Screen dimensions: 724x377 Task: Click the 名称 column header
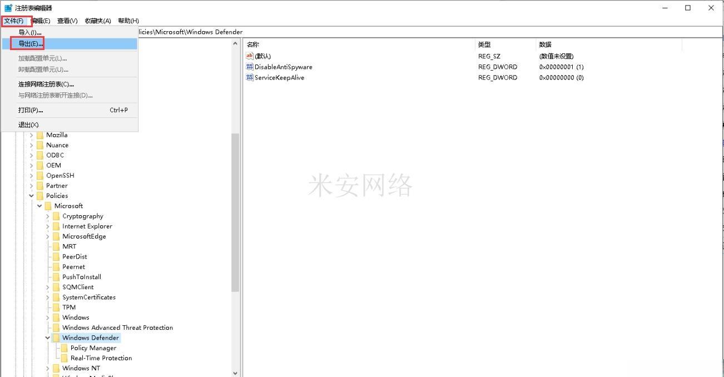(x=253, y=44)
